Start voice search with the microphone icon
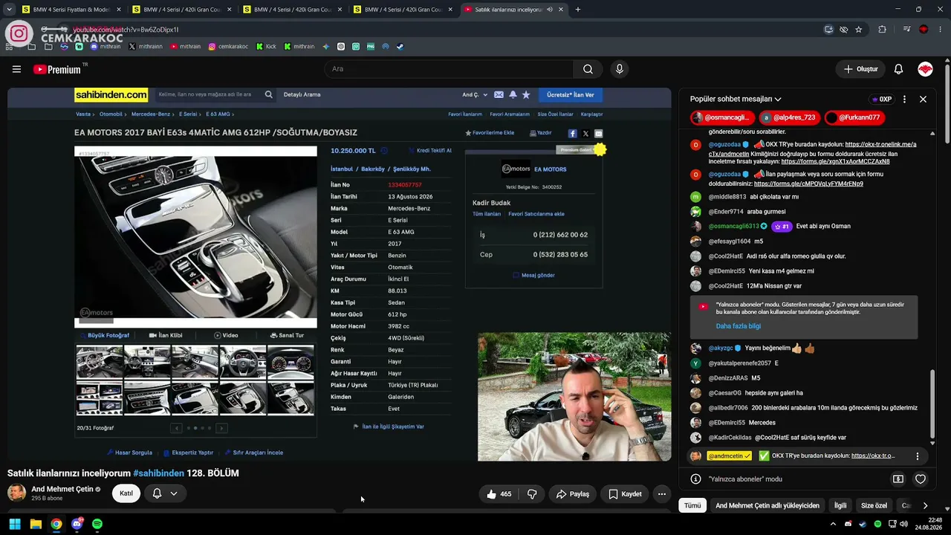This screenshot has height=535, width=951. click(x=620, y=69)
